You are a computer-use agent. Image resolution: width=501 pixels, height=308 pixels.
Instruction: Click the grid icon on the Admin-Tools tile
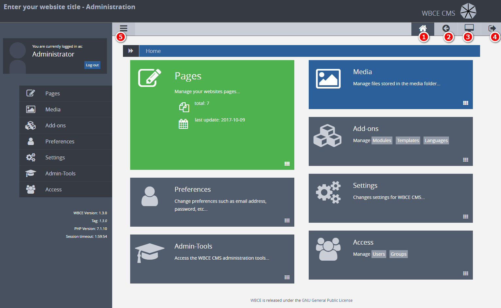[287, 277]
